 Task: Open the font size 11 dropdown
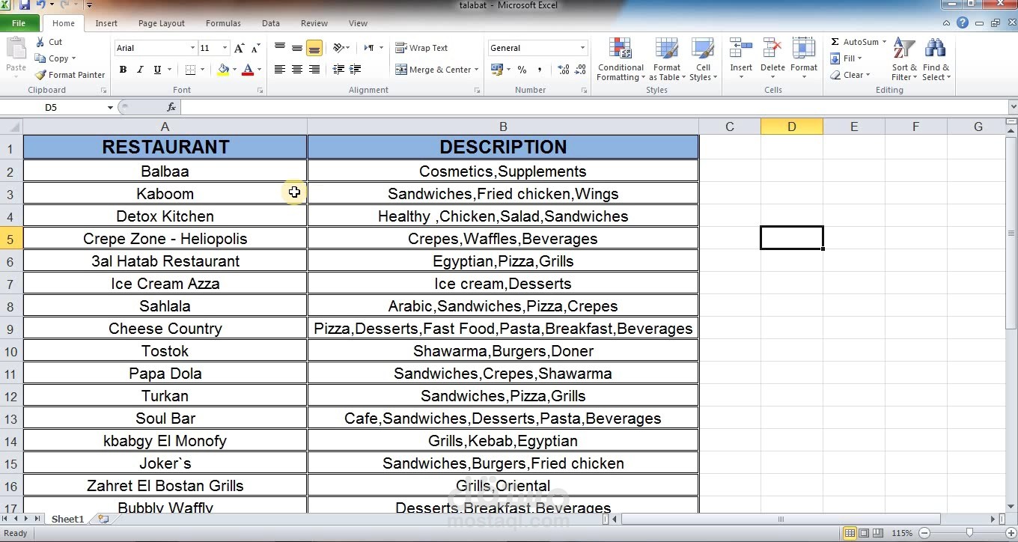pos(225,48)
